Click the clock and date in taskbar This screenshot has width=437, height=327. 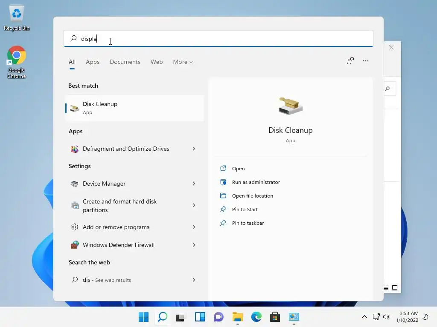(x=408, y=317)
